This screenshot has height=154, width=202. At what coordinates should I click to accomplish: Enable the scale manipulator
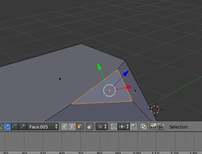23,127
